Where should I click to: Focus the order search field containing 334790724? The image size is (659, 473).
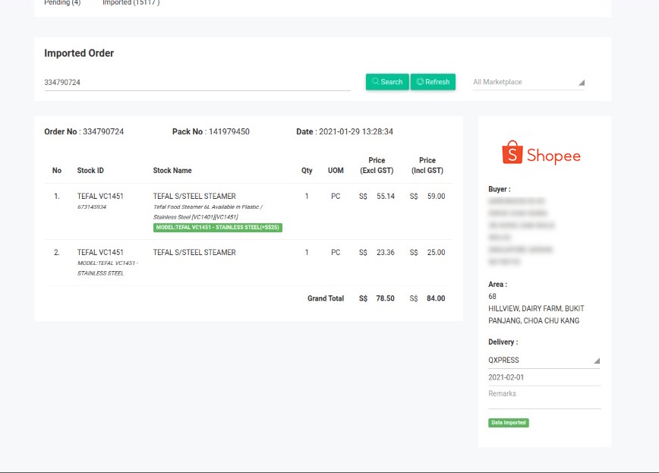click(x=197, y=83)
